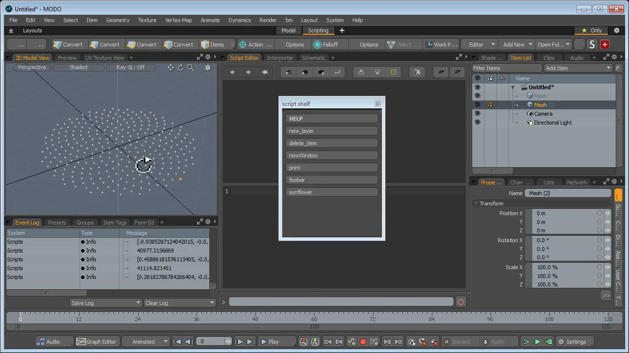Open the Vertex Map menu
This screenshot has width=629, height=353.
pos(178,20)
